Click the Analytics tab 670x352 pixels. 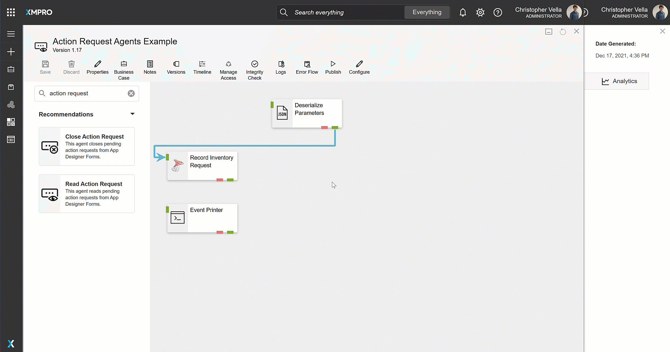click(x=619, y=81)
